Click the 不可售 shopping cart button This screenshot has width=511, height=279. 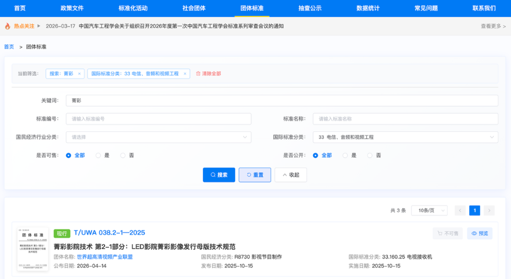[448, 234]
